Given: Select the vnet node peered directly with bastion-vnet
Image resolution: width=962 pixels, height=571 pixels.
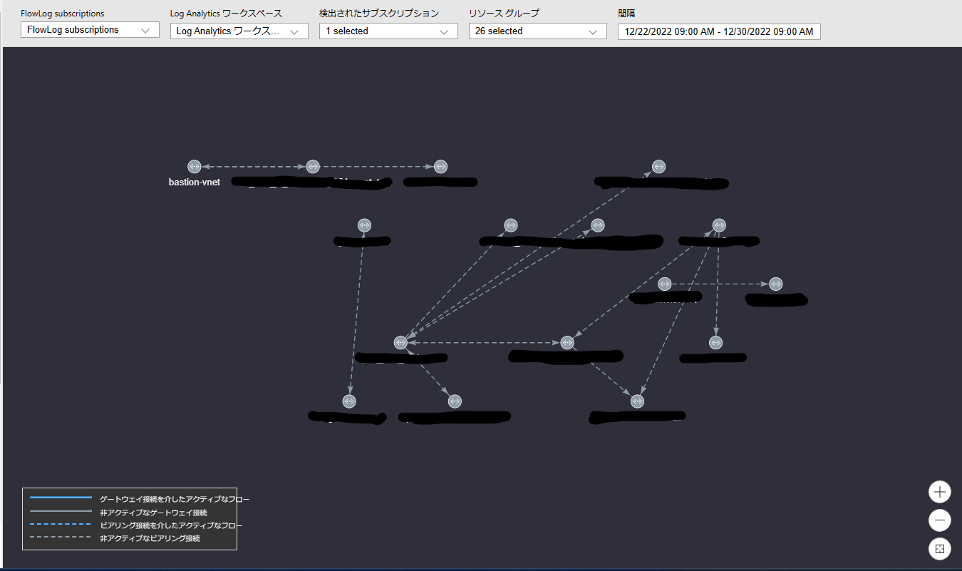Looking at the screenshot, I should pos(313,166).
